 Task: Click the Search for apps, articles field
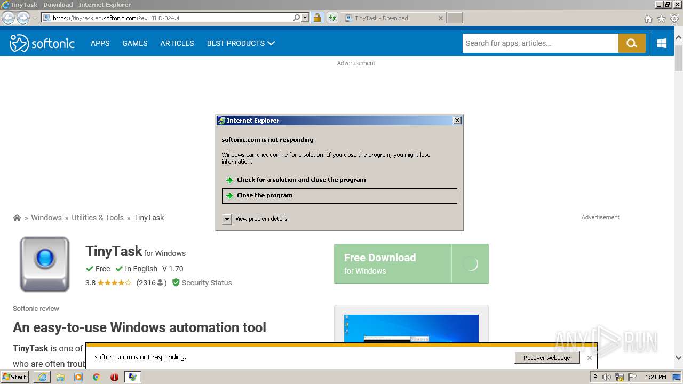pyautogui.click(x=540, y=43)
